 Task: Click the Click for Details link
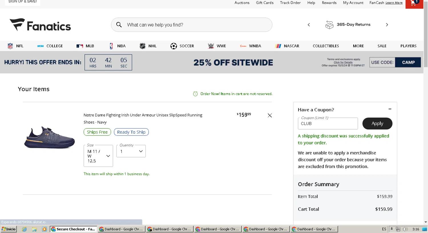click(343, 62)
